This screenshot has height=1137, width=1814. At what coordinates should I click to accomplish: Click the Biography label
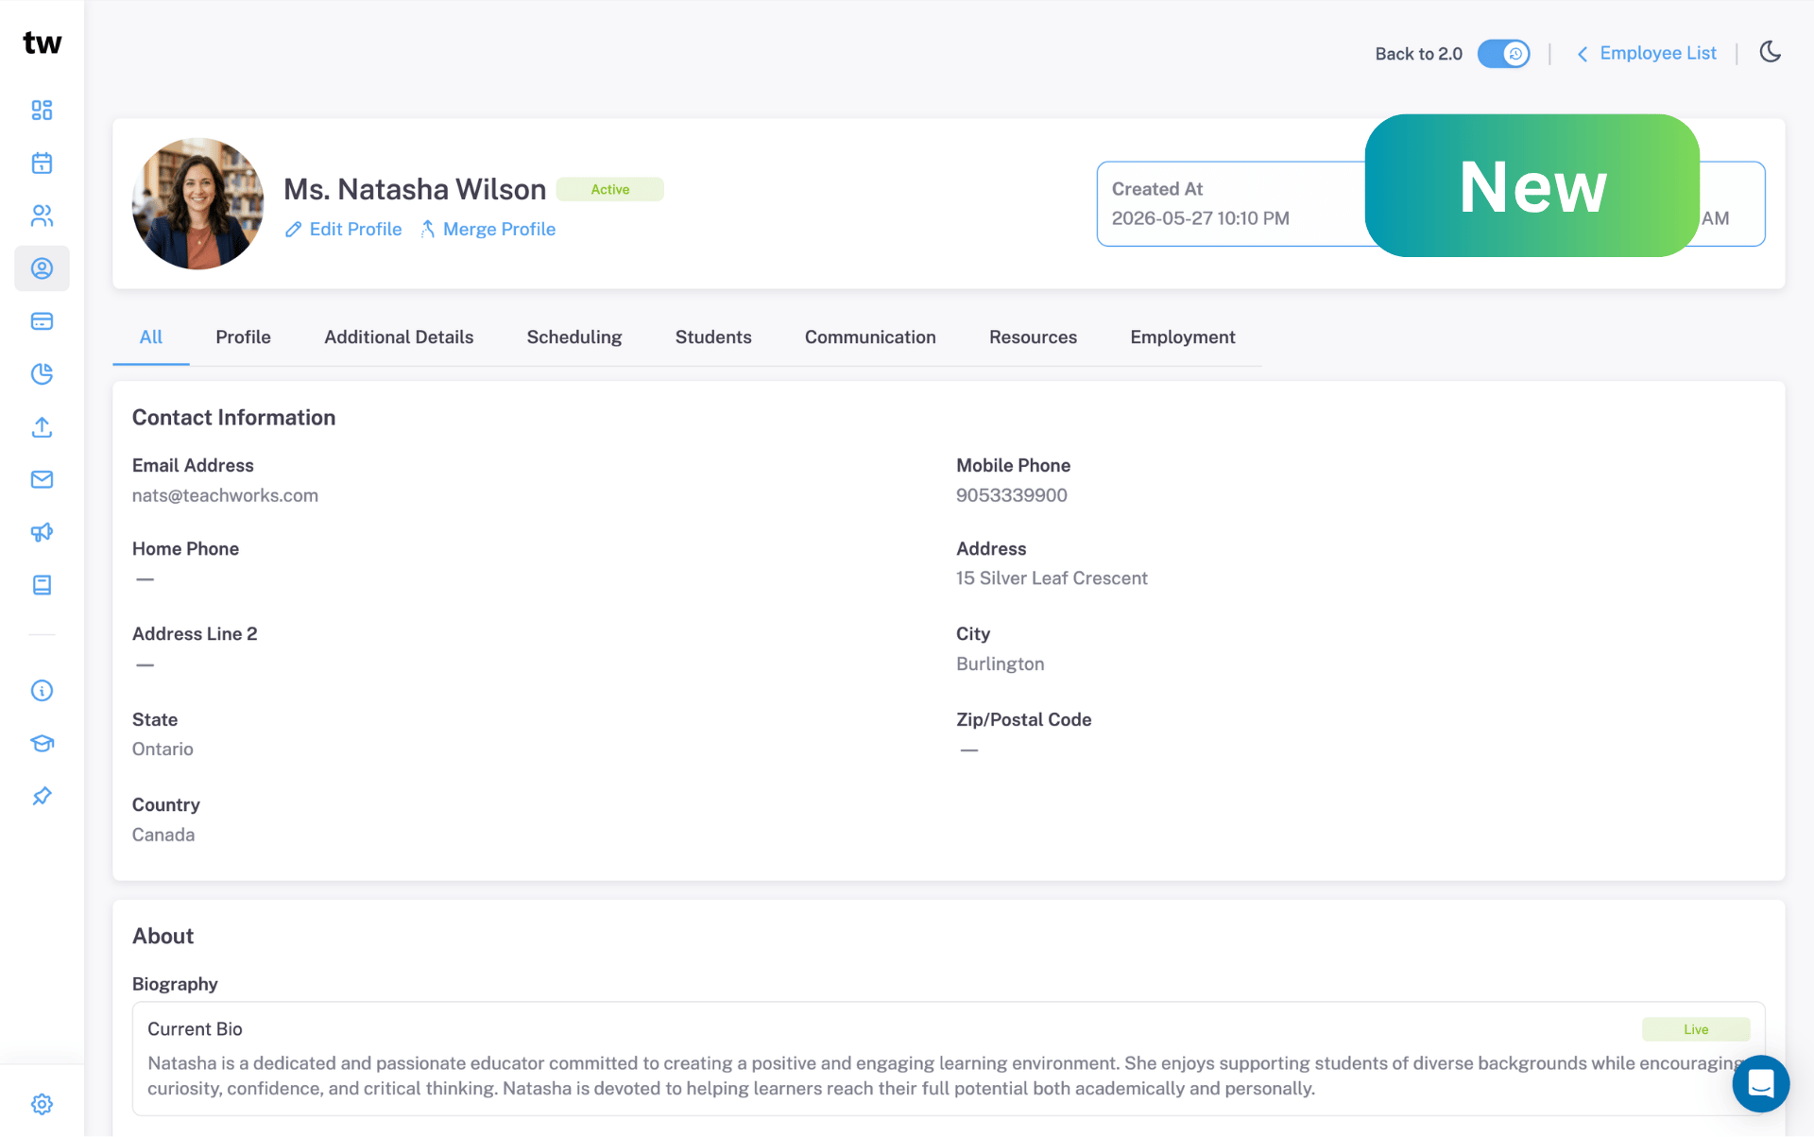pyautogui.click(x=175, y=985)
